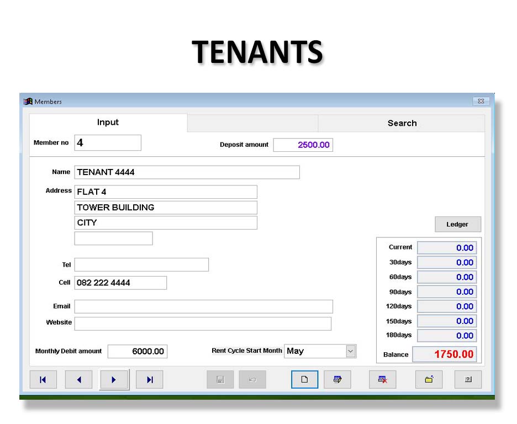Go to the next member record
The height and width of the screenshot is (424, 517).
pos(114,379)
